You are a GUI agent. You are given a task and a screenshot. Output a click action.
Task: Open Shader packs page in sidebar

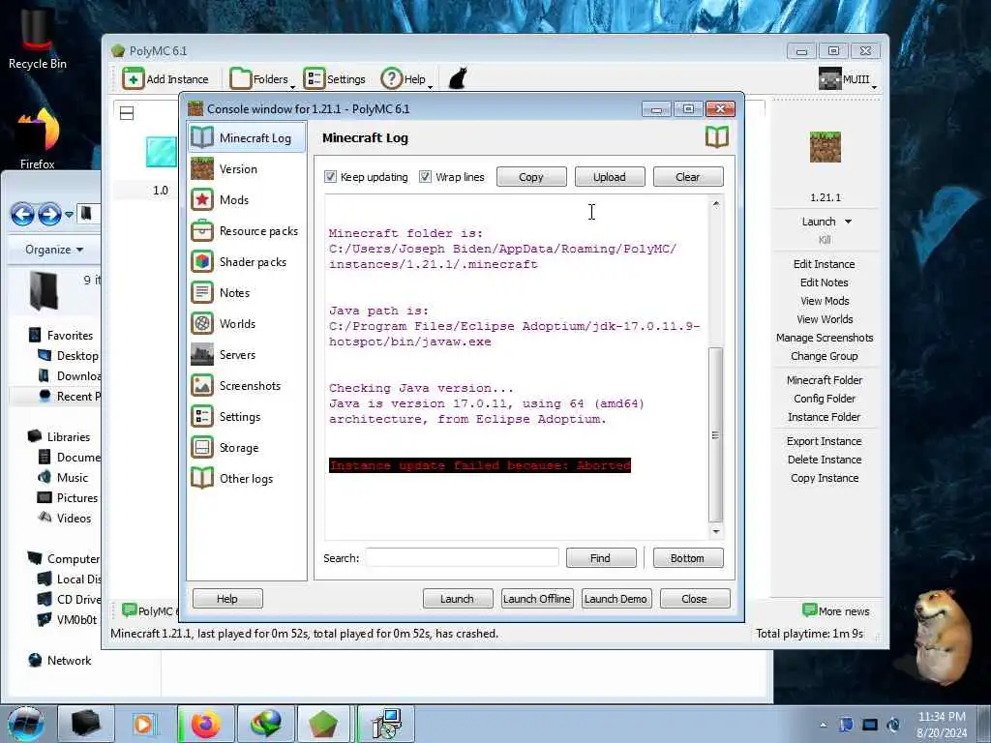pos(247,261)
